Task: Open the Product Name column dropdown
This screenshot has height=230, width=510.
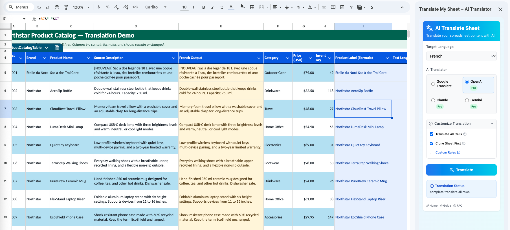Action: point(89,58)
